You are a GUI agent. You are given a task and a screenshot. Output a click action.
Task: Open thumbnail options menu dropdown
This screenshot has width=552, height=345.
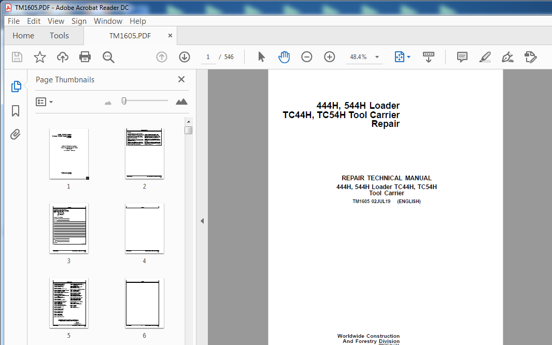[45, 102]
